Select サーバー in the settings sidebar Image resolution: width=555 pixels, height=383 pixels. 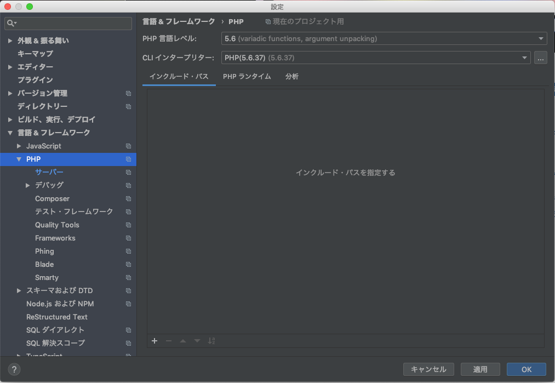tap(49, 172)
